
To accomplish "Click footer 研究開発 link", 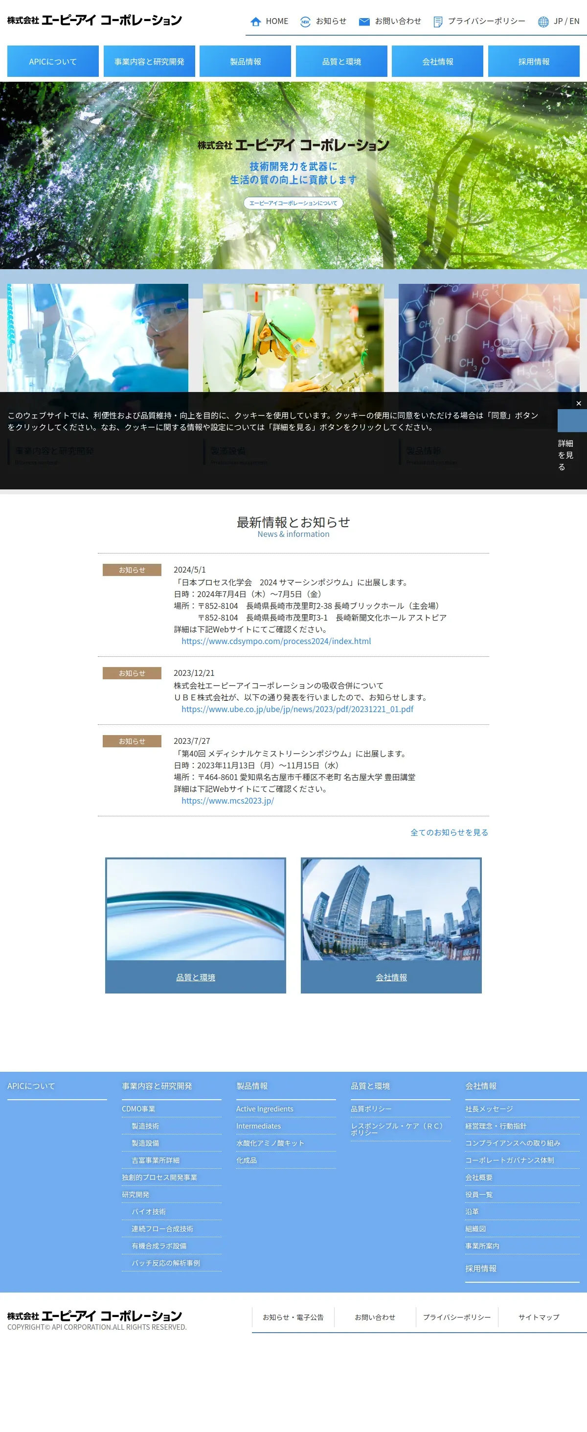I will pos(135,1195).
